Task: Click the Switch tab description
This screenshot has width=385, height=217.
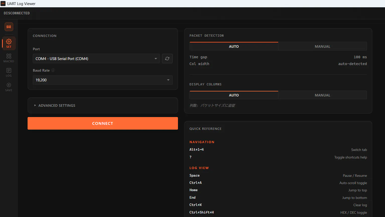Action: click(359, 150)
